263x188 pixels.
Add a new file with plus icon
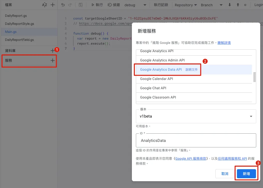click(52, 5)
